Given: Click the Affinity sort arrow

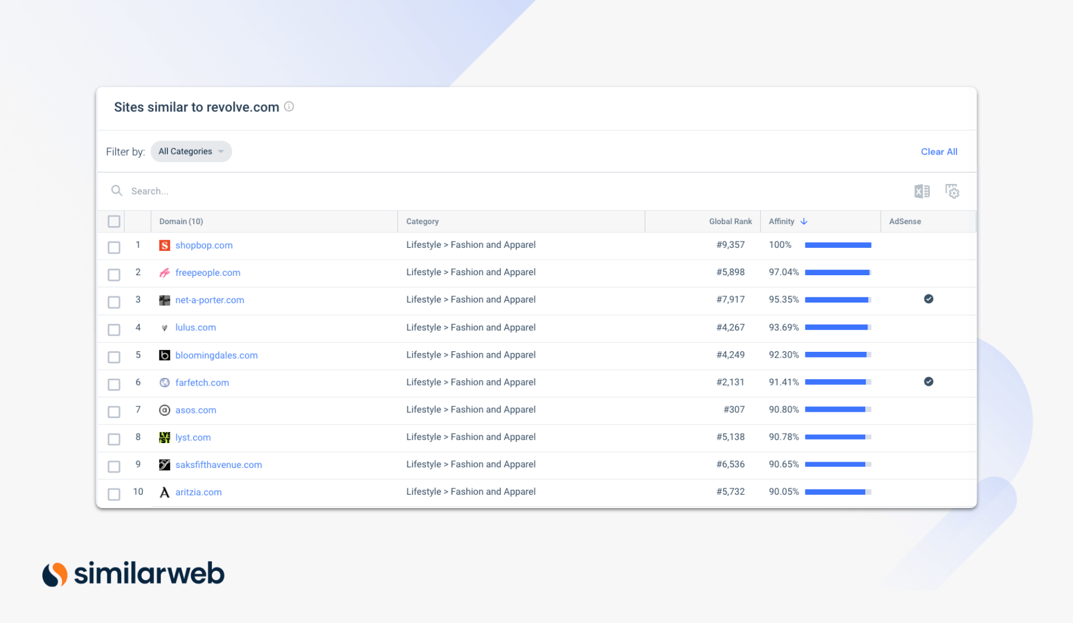Looking at the screenshot, I should coord(804,221).
